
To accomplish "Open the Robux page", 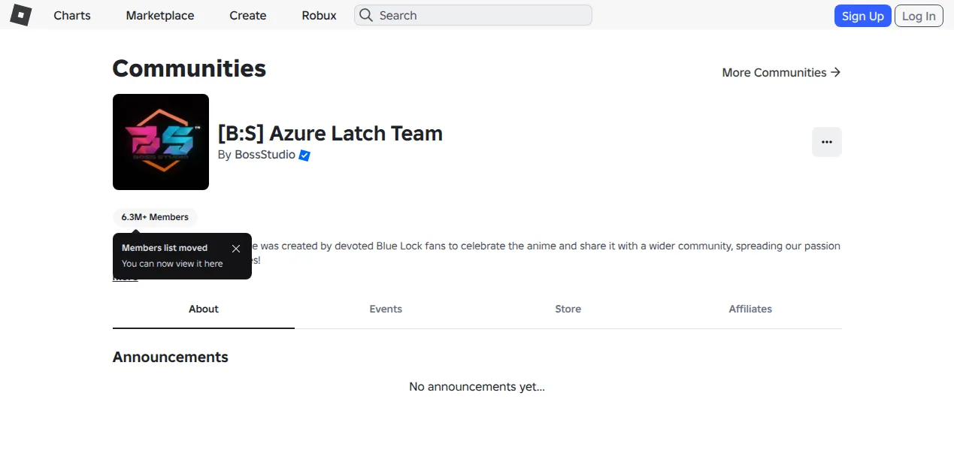I will pyautogui.click(x=319, y=15).
